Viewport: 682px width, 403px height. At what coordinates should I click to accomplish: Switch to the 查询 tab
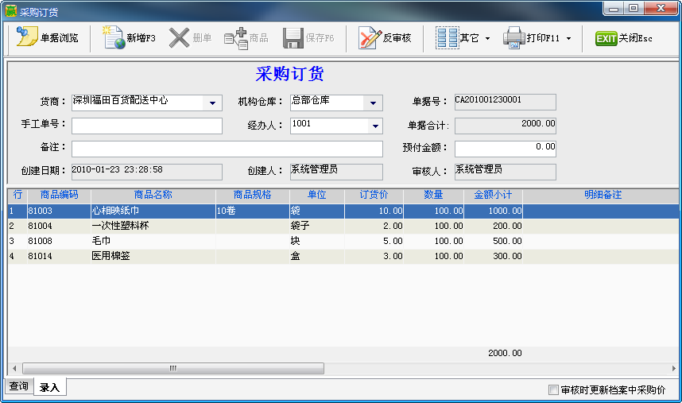point(18,387)
